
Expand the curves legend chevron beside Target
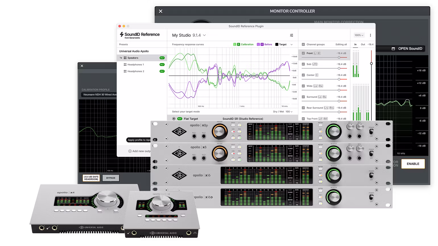292,44
